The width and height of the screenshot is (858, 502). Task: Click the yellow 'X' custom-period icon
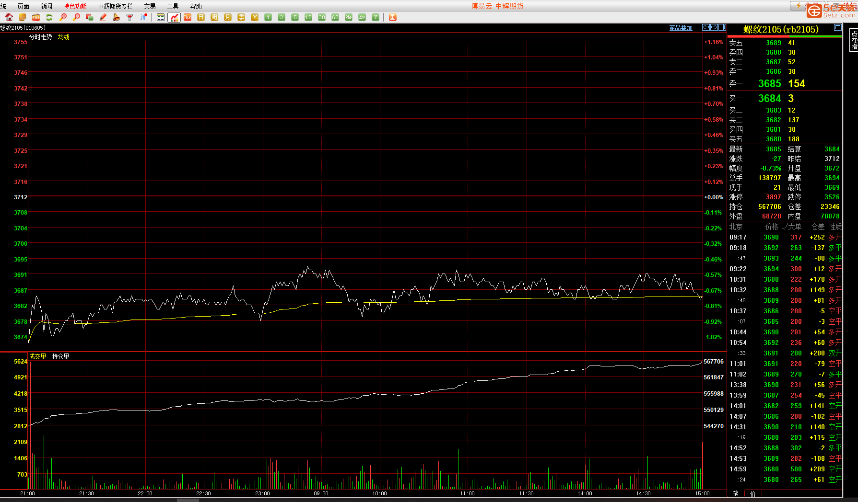pos(255,17)
